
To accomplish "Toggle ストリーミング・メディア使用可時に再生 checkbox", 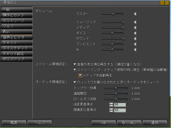I will (75, 70).
